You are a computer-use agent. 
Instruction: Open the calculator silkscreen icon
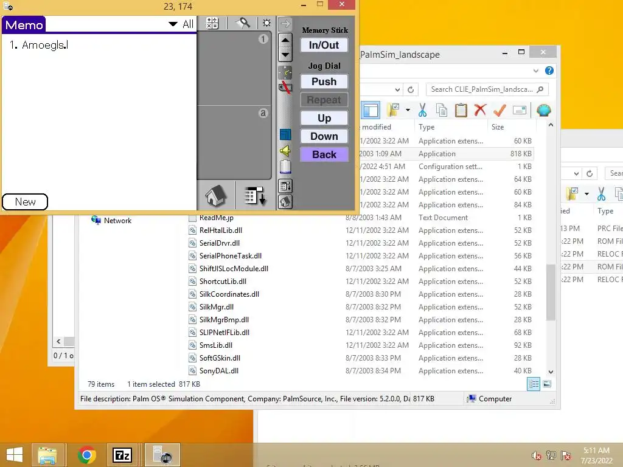coord(212,24)
